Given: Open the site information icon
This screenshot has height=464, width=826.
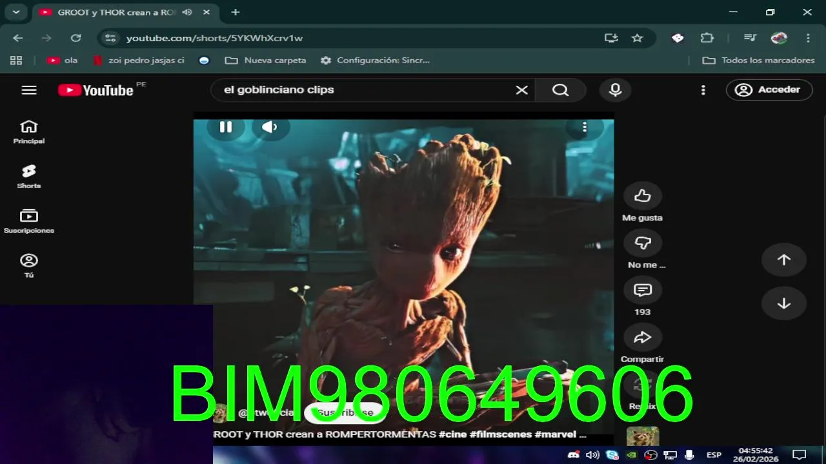Looking at the screenshot, I should 110,38.
